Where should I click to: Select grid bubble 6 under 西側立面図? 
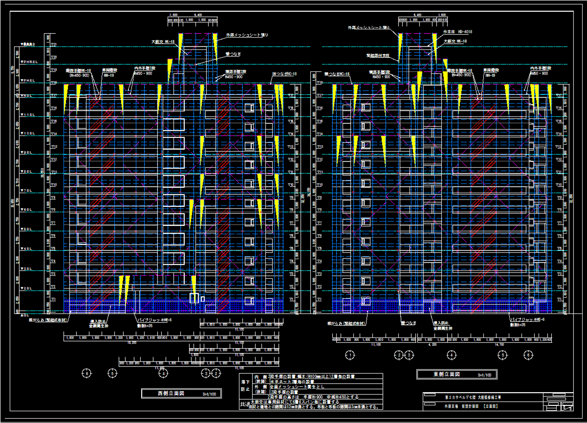pyautogui.click(x=87, y=374)
